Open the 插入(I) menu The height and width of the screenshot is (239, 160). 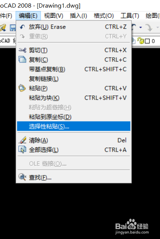pyautogui.click(x=79, y=16)
